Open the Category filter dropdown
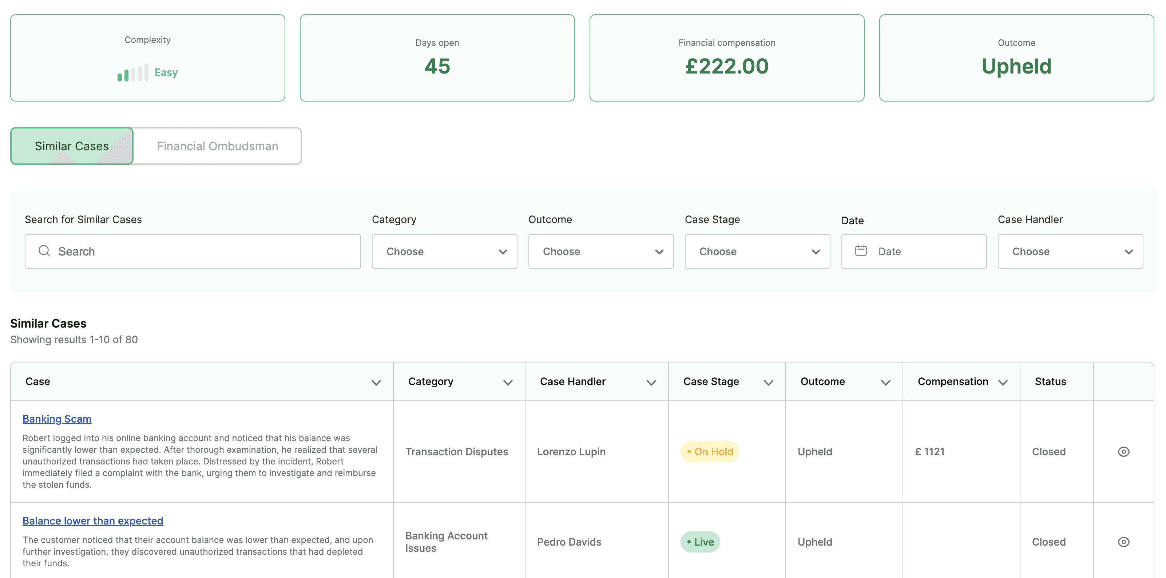Screen dimensions: 1166x578 pos(444,251)
